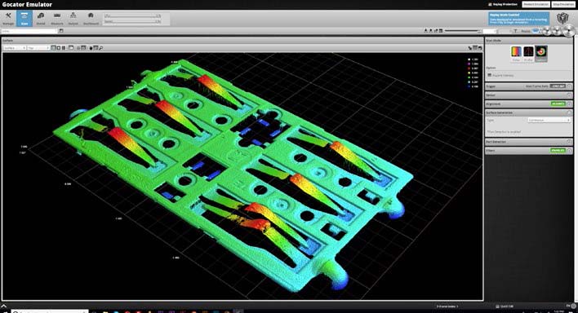This screenshot has height=313, width=578.
Task: Expand the Part Detection panel section
Action: tap(528, 142)
